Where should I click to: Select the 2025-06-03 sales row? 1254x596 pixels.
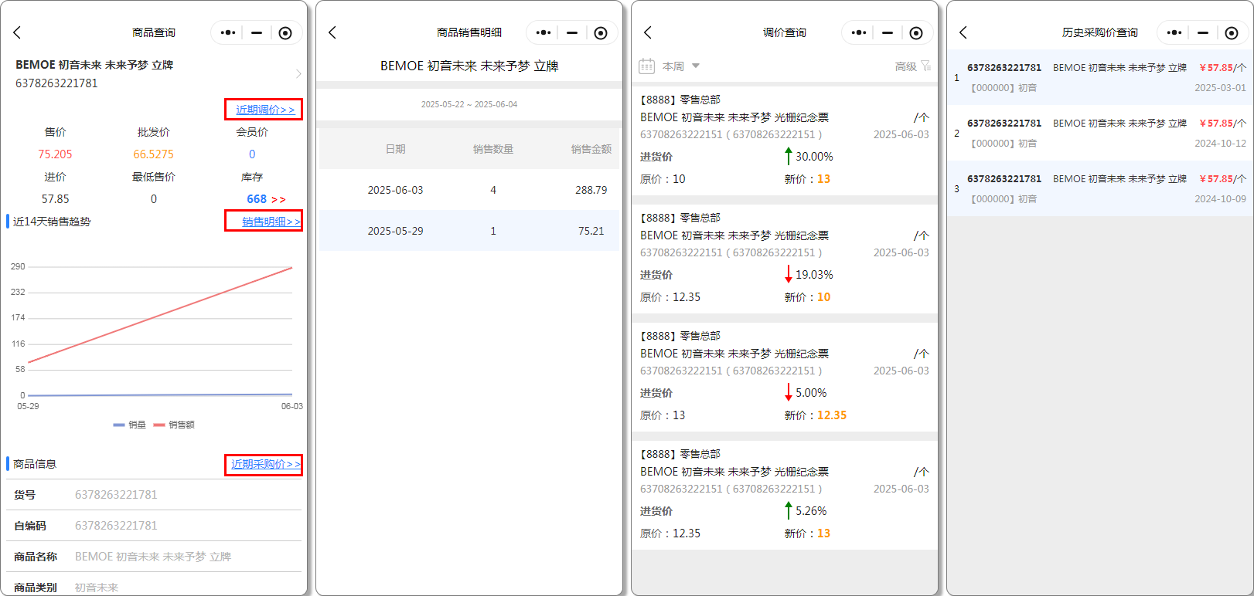[x=469, y=190]
